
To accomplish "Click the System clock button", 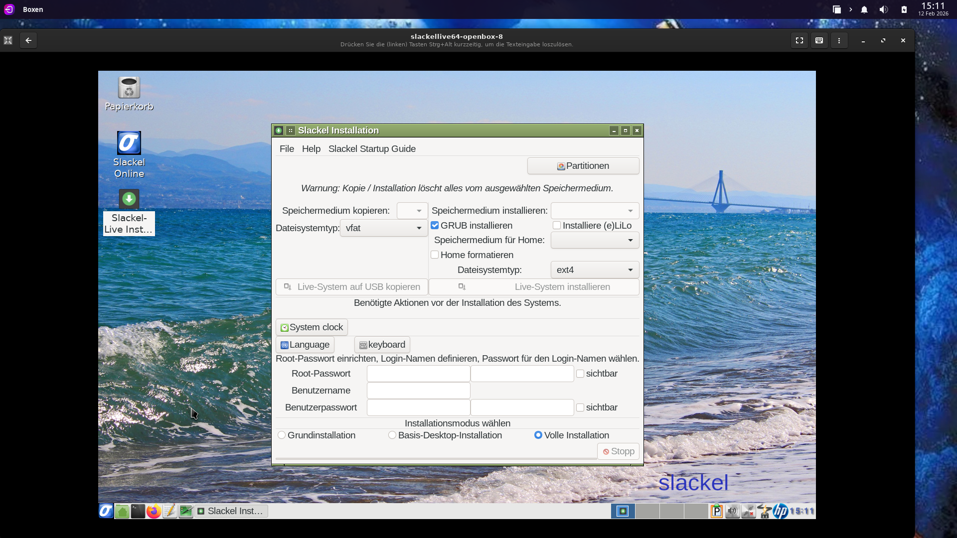I will (x=312, y=327).
